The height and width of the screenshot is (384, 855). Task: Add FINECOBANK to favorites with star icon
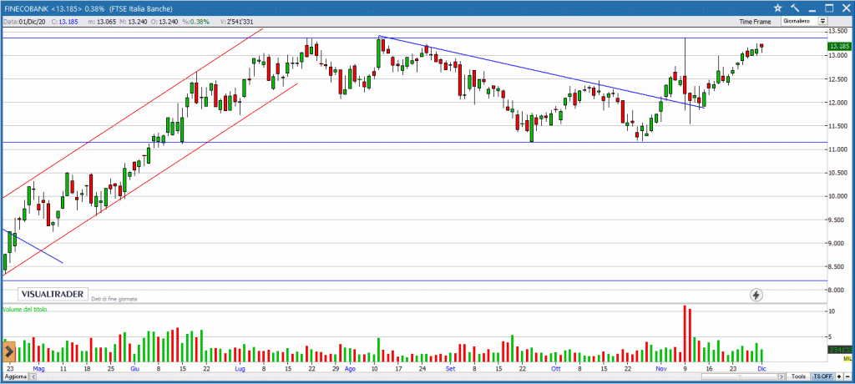pos(777,8)
